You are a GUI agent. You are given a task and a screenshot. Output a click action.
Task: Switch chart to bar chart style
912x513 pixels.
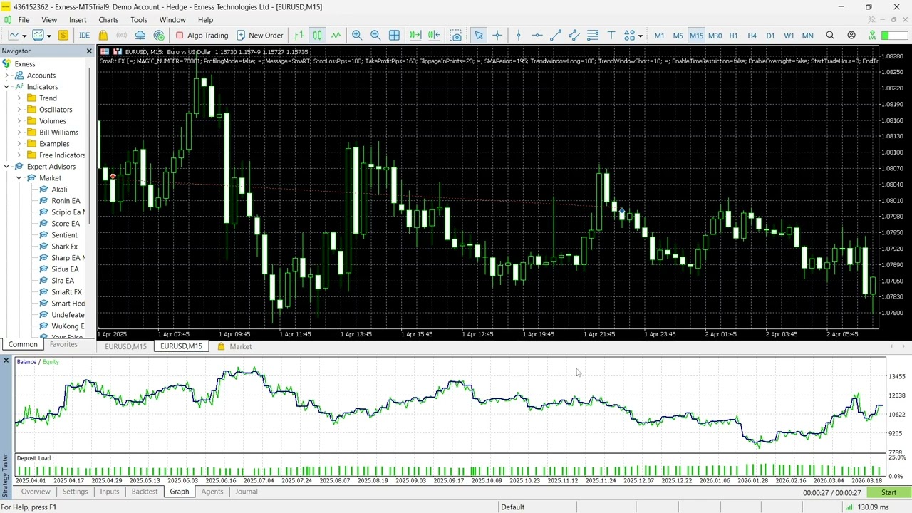[299, 36]
